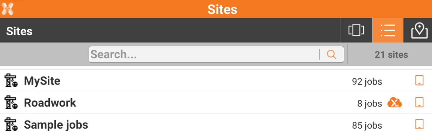Open the MySite site
The height and width of the screenshot is (135, 432).
(42, 81)
